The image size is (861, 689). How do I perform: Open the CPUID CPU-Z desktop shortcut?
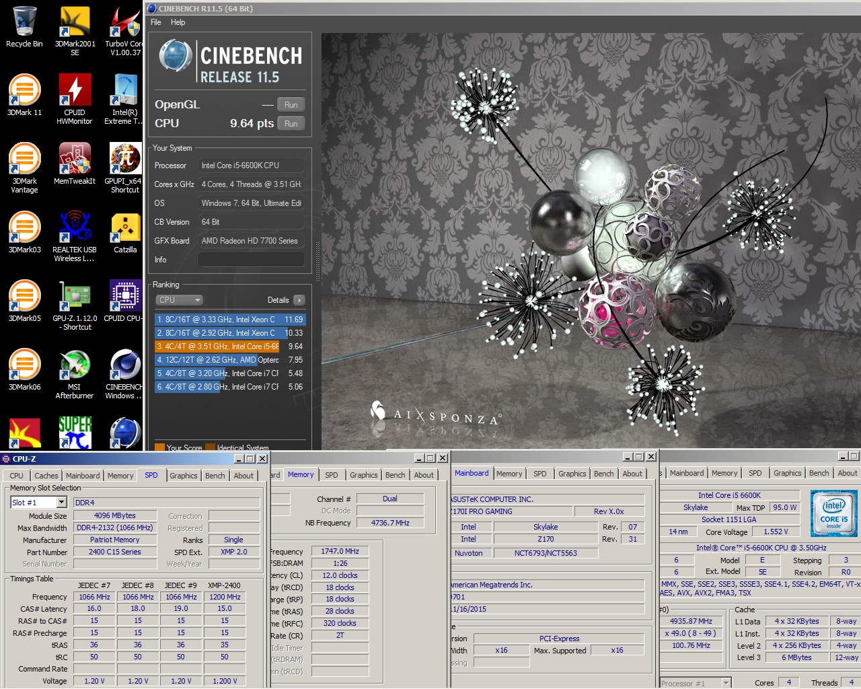point(124,301)
